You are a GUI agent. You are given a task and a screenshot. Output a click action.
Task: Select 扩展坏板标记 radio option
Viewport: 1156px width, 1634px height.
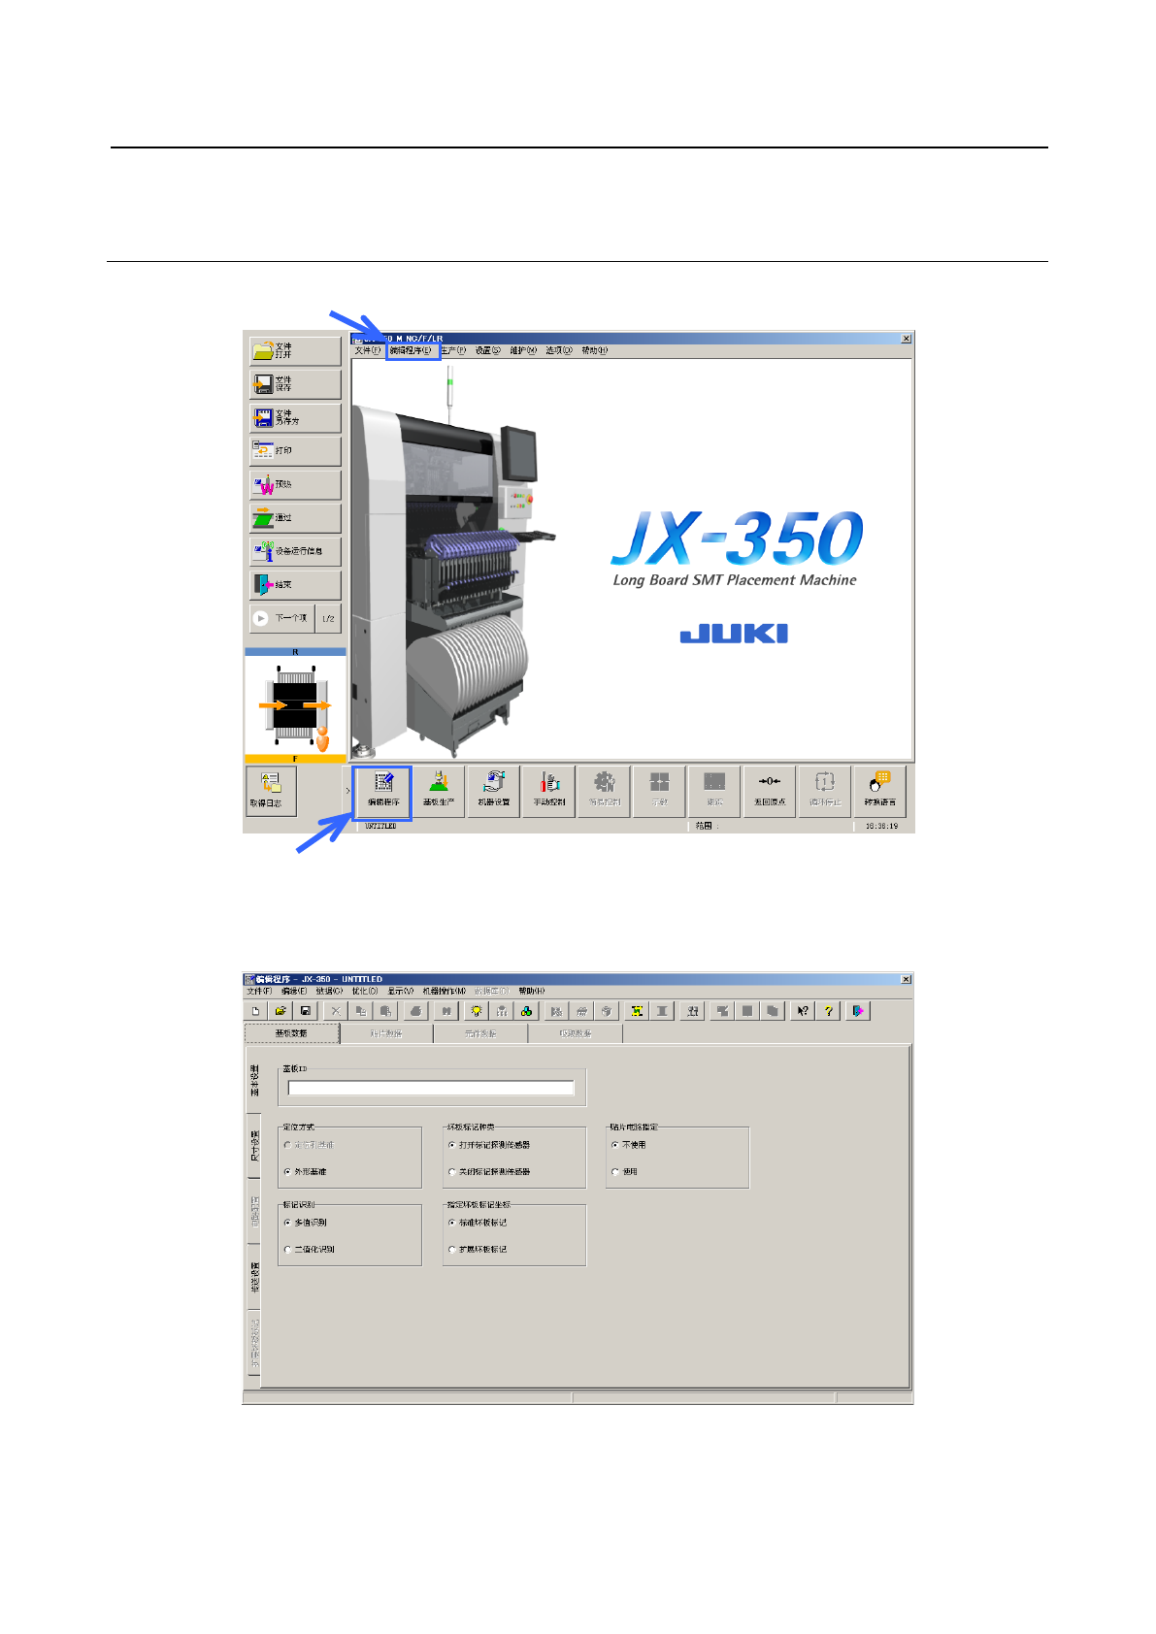click(478, 1250)
